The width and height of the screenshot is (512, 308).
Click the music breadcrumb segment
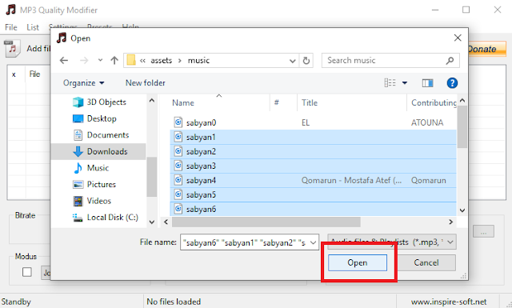[198, 61]
